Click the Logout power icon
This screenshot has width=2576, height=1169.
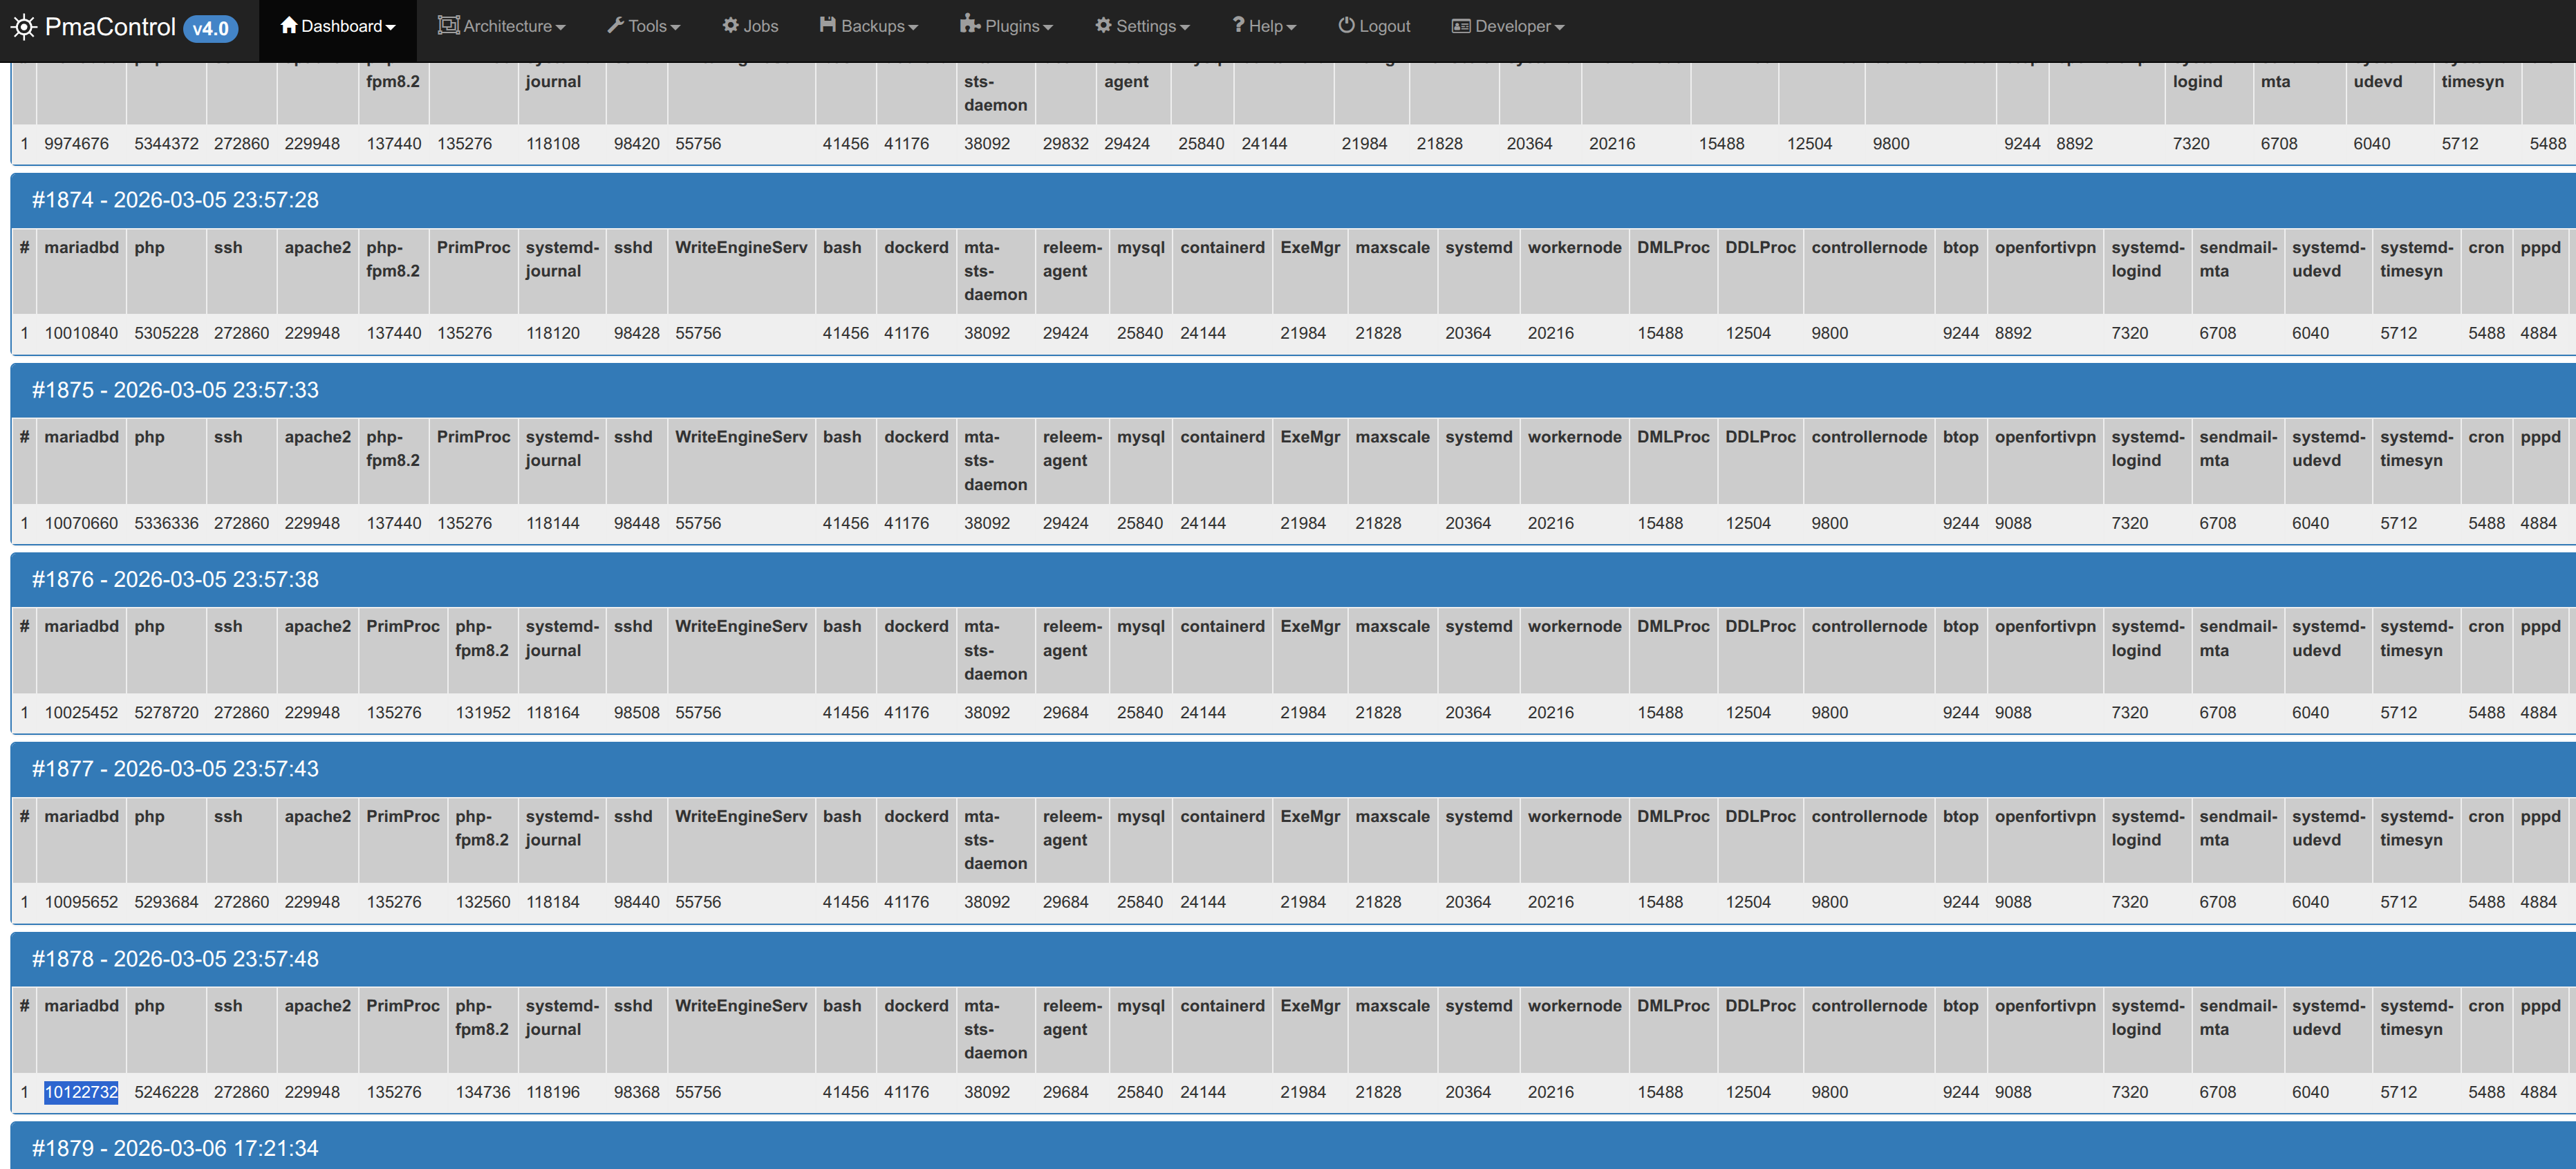click(x=1346, y=25)
